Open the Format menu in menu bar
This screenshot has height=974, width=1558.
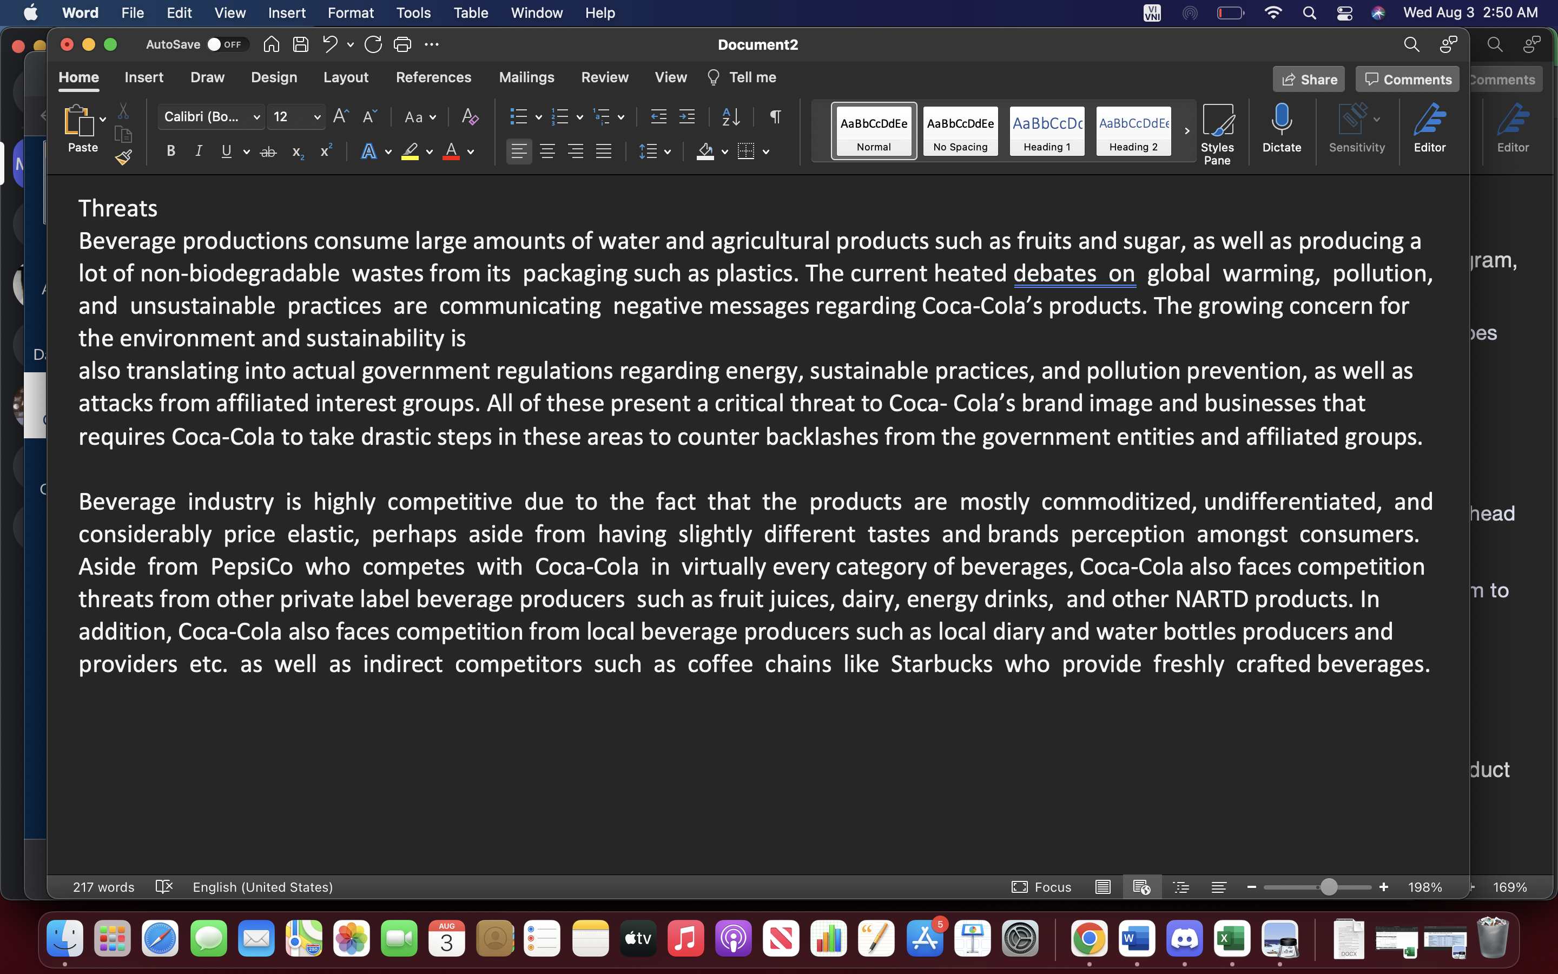coord(351,12)
